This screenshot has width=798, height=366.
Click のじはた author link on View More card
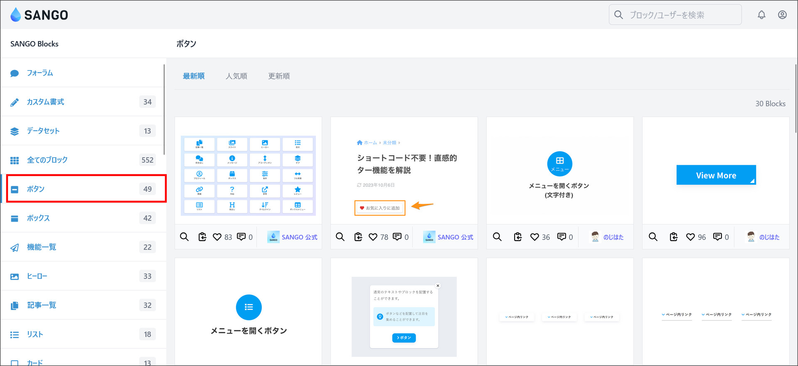[x=769, y=237]
